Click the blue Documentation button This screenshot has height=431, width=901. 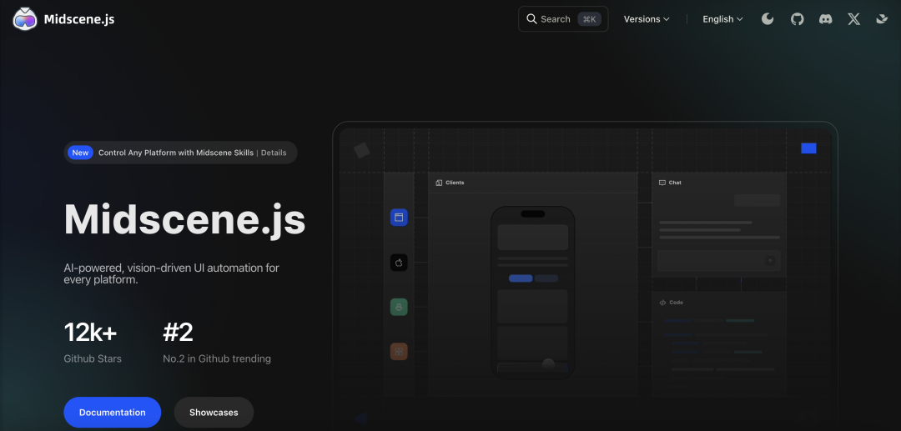pos(112,412)
